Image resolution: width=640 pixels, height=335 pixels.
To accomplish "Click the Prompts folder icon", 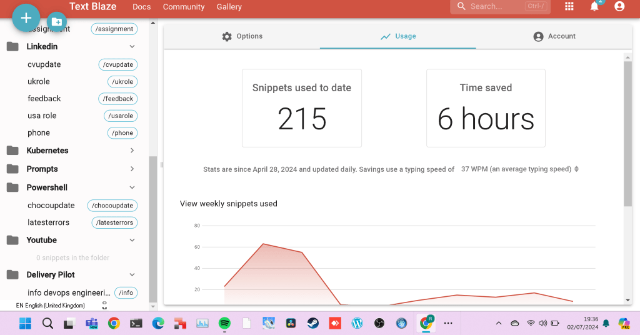I will click(12, 169).
